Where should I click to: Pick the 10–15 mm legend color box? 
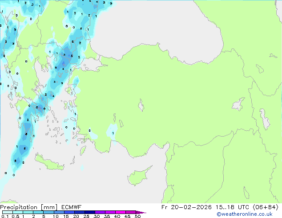[59, 212]
